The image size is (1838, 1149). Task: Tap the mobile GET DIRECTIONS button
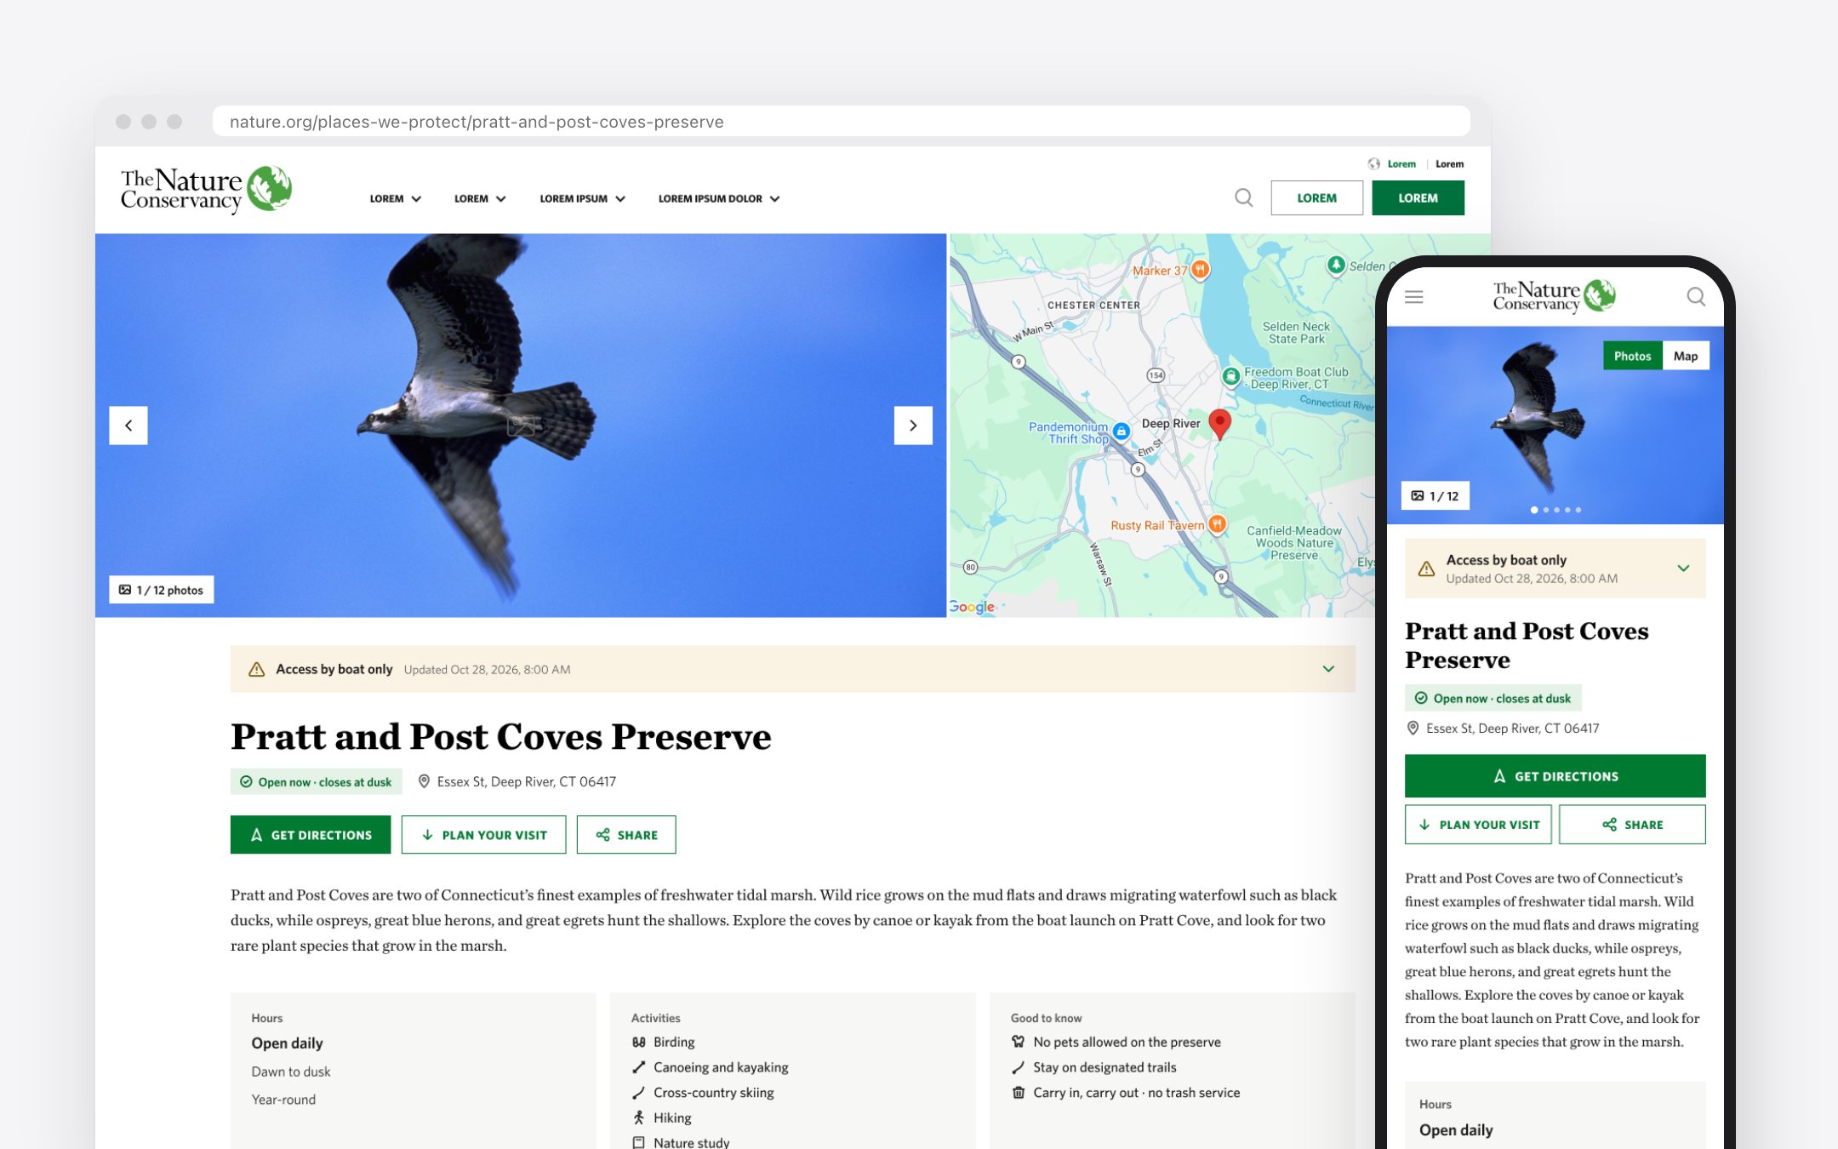click(x=1555, y=775)
